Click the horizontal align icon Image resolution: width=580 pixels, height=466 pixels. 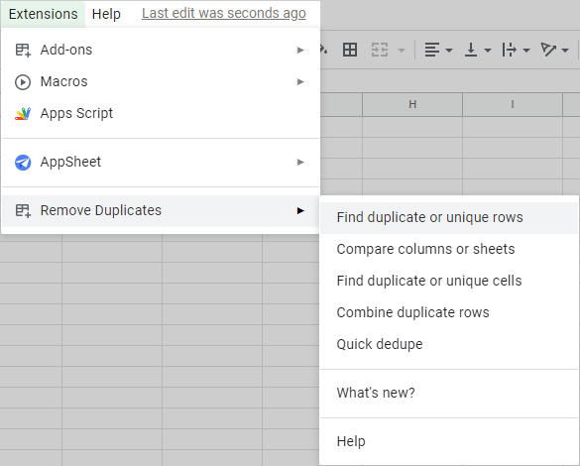[x=431, y=50]
